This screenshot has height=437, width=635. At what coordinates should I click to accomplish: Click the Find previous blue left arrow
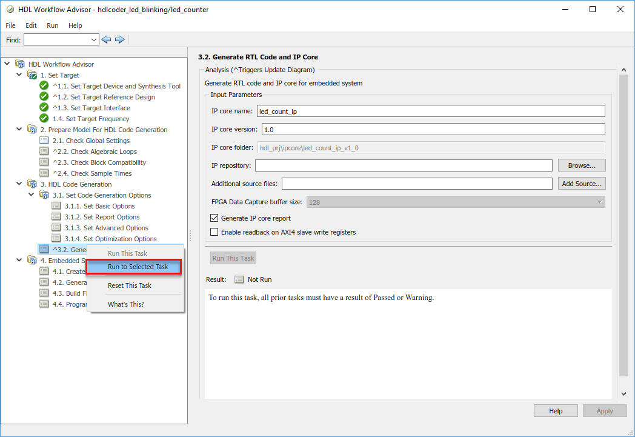106,39
